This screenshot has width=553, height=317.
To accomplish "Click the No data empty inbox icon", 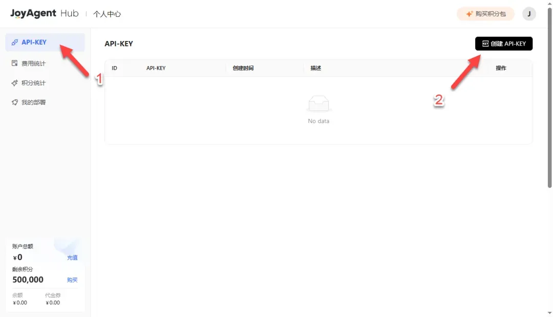I will [x=318, y=103].
